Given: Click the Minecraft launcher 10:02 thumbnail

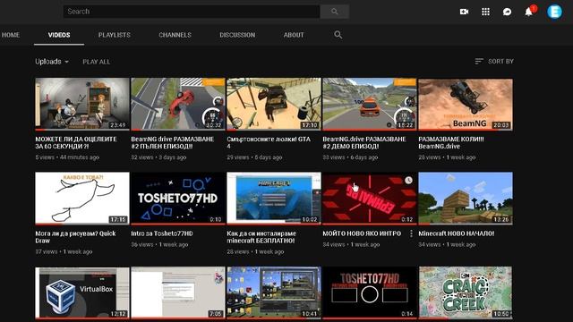Looking at the screenshot, I should pos(274,199).
